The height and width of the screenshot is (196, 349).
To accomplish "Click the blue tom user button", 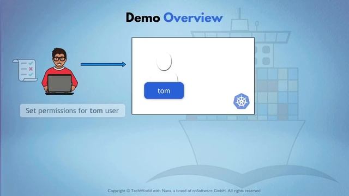I will (x=164, y=91).
